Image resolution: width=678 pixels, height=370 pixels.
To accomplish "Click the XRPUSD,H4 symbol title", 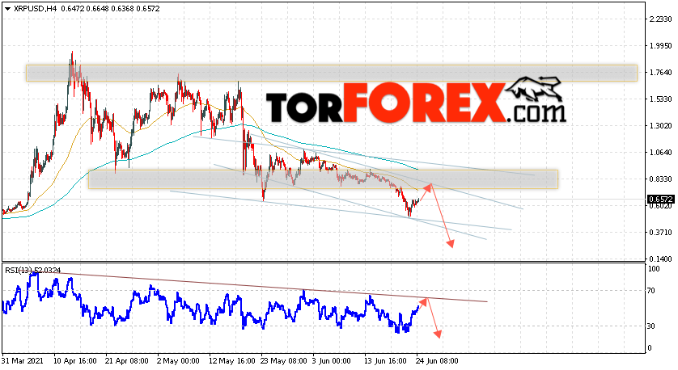I will click(35, 9).
